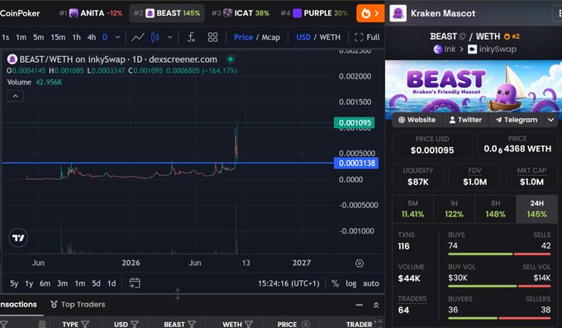Expand transactions panel with double chevron
The height and width of the screenshot is (328, 562).
376,305
